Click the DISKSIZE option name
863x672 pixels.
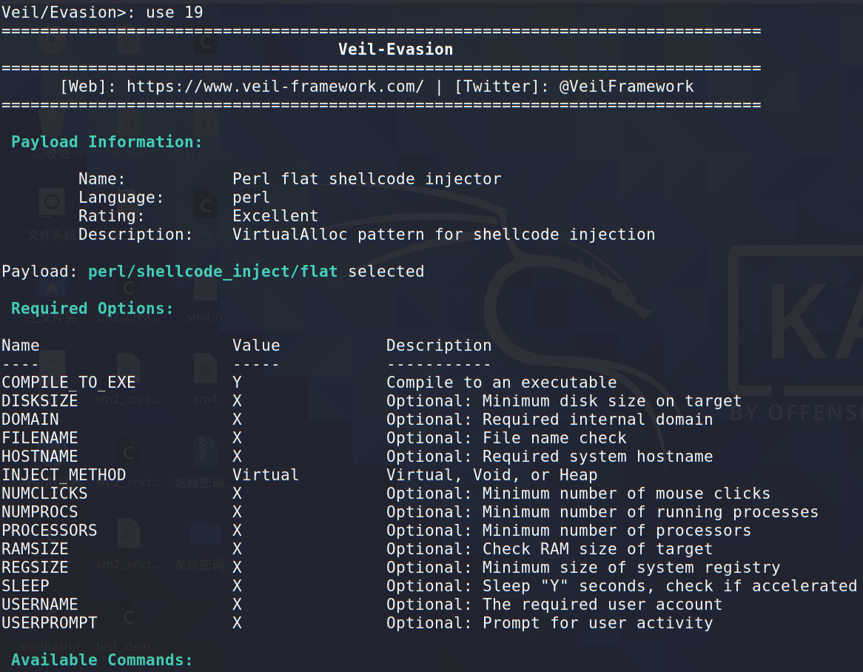click(x=39, y=401)
